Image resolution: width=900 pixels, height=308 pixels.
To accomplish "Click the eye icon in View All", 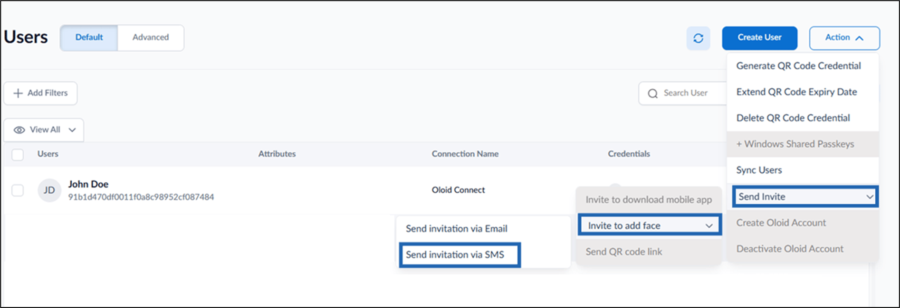I will 19,130.
